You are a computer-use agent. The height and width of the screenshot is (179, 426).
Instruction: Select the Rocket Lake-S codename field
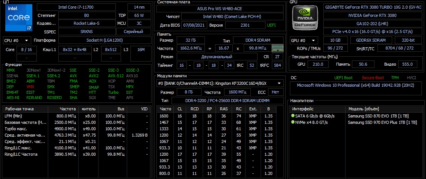coord(87,24)
